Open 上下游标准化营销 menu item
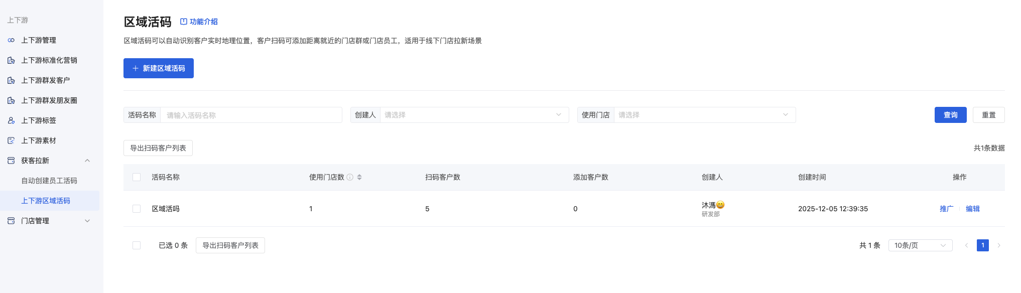Viewport: 1021px width, 293px height. (x=50, y=60)
